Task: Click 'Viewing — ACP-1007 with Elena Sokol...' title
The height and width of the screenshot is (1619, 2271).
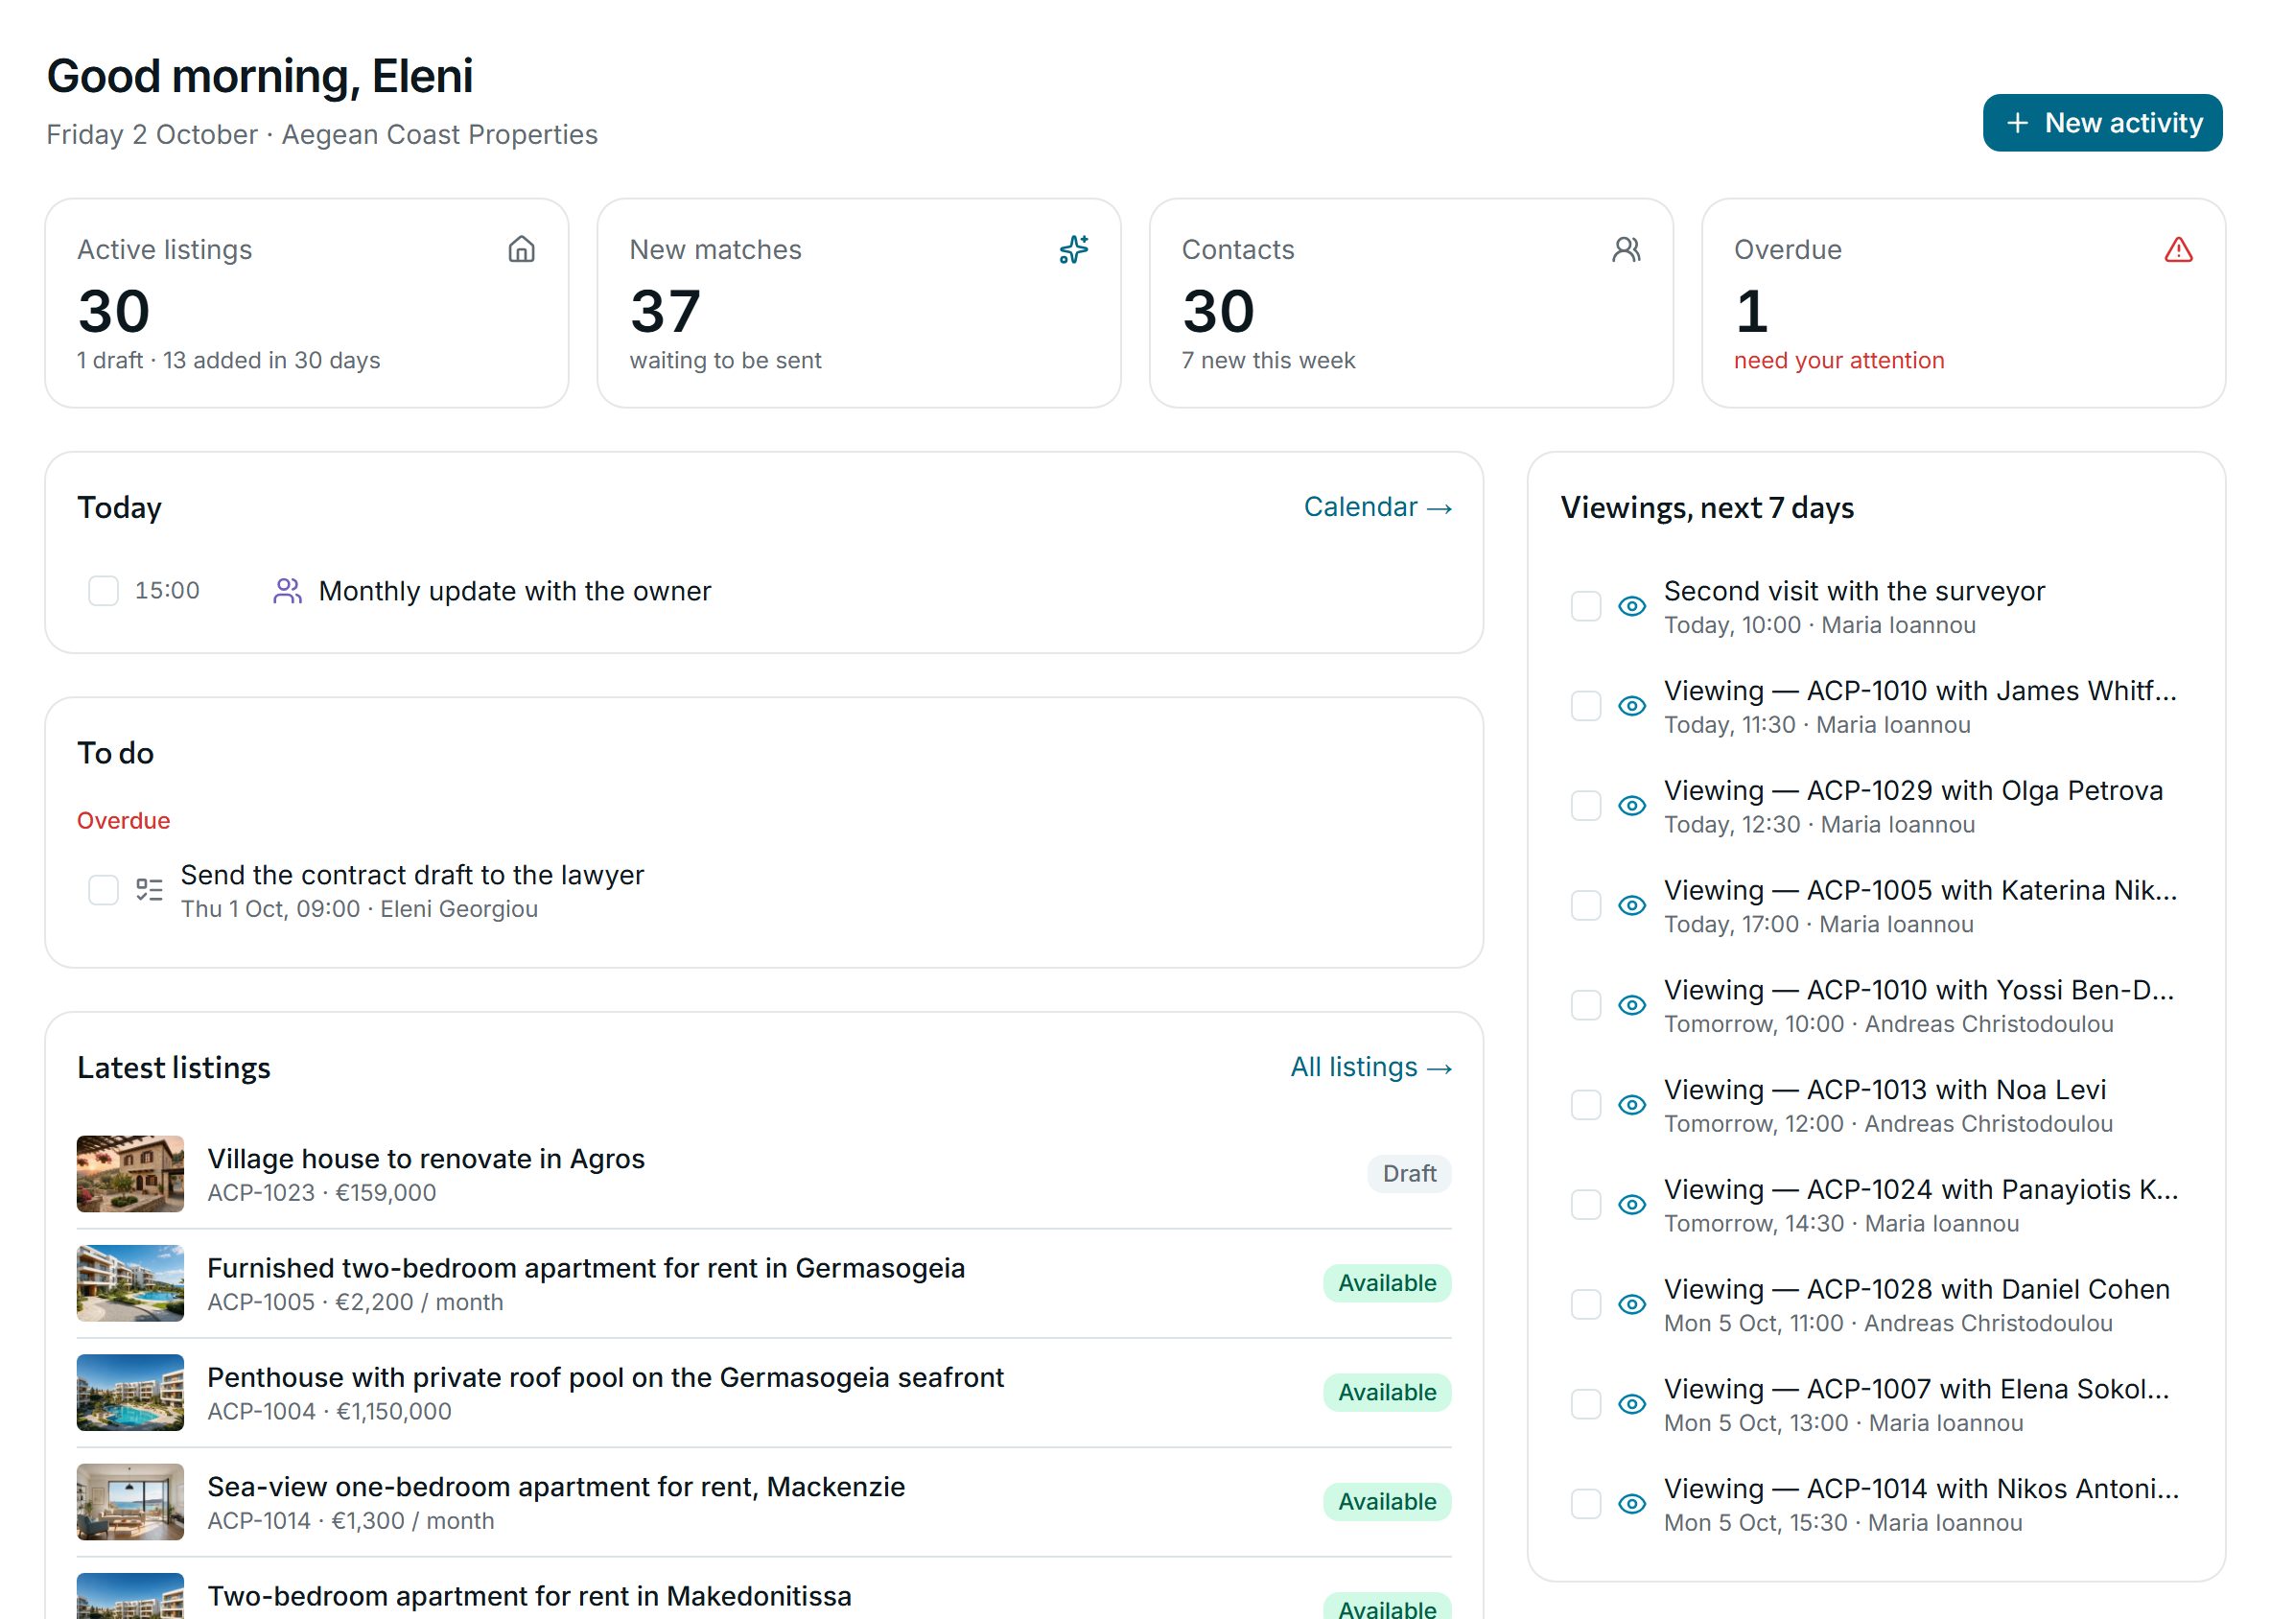Action: (1915, 1389)
